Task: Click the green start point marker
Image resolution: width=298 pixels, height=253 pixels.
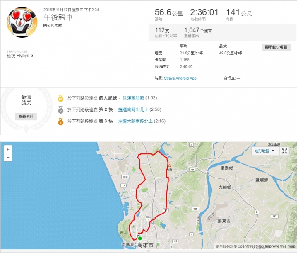Action: point(140,238)
